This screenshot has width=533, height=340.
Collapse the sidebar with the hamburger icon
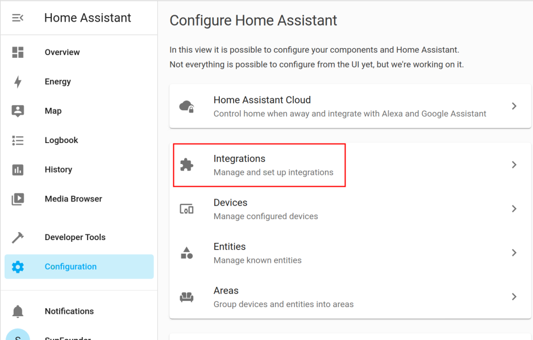point(18,18)
